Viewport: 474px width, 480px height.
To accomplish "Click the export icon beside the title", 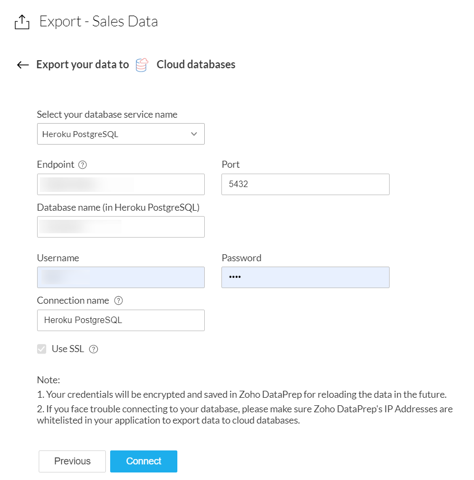I will [x=21, y=22].
